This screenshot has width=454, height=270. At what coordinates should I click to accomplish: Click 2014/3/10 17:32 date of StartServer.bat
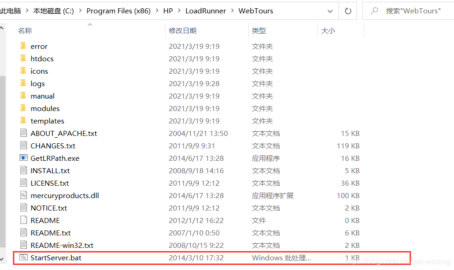[196, 258]
